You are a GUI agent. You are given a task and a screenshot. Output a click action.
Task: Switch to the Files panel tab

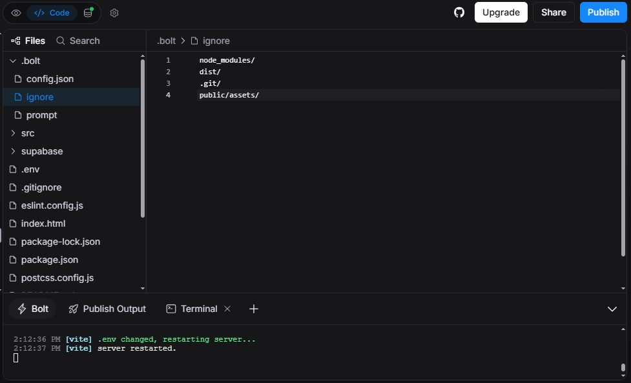pos(28,41)
